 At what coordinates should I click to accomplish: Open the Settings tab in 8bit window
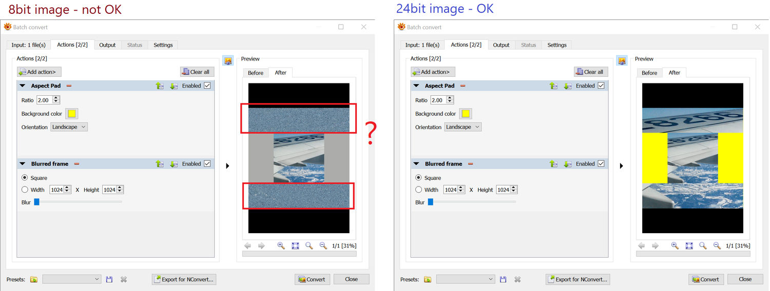163,45
